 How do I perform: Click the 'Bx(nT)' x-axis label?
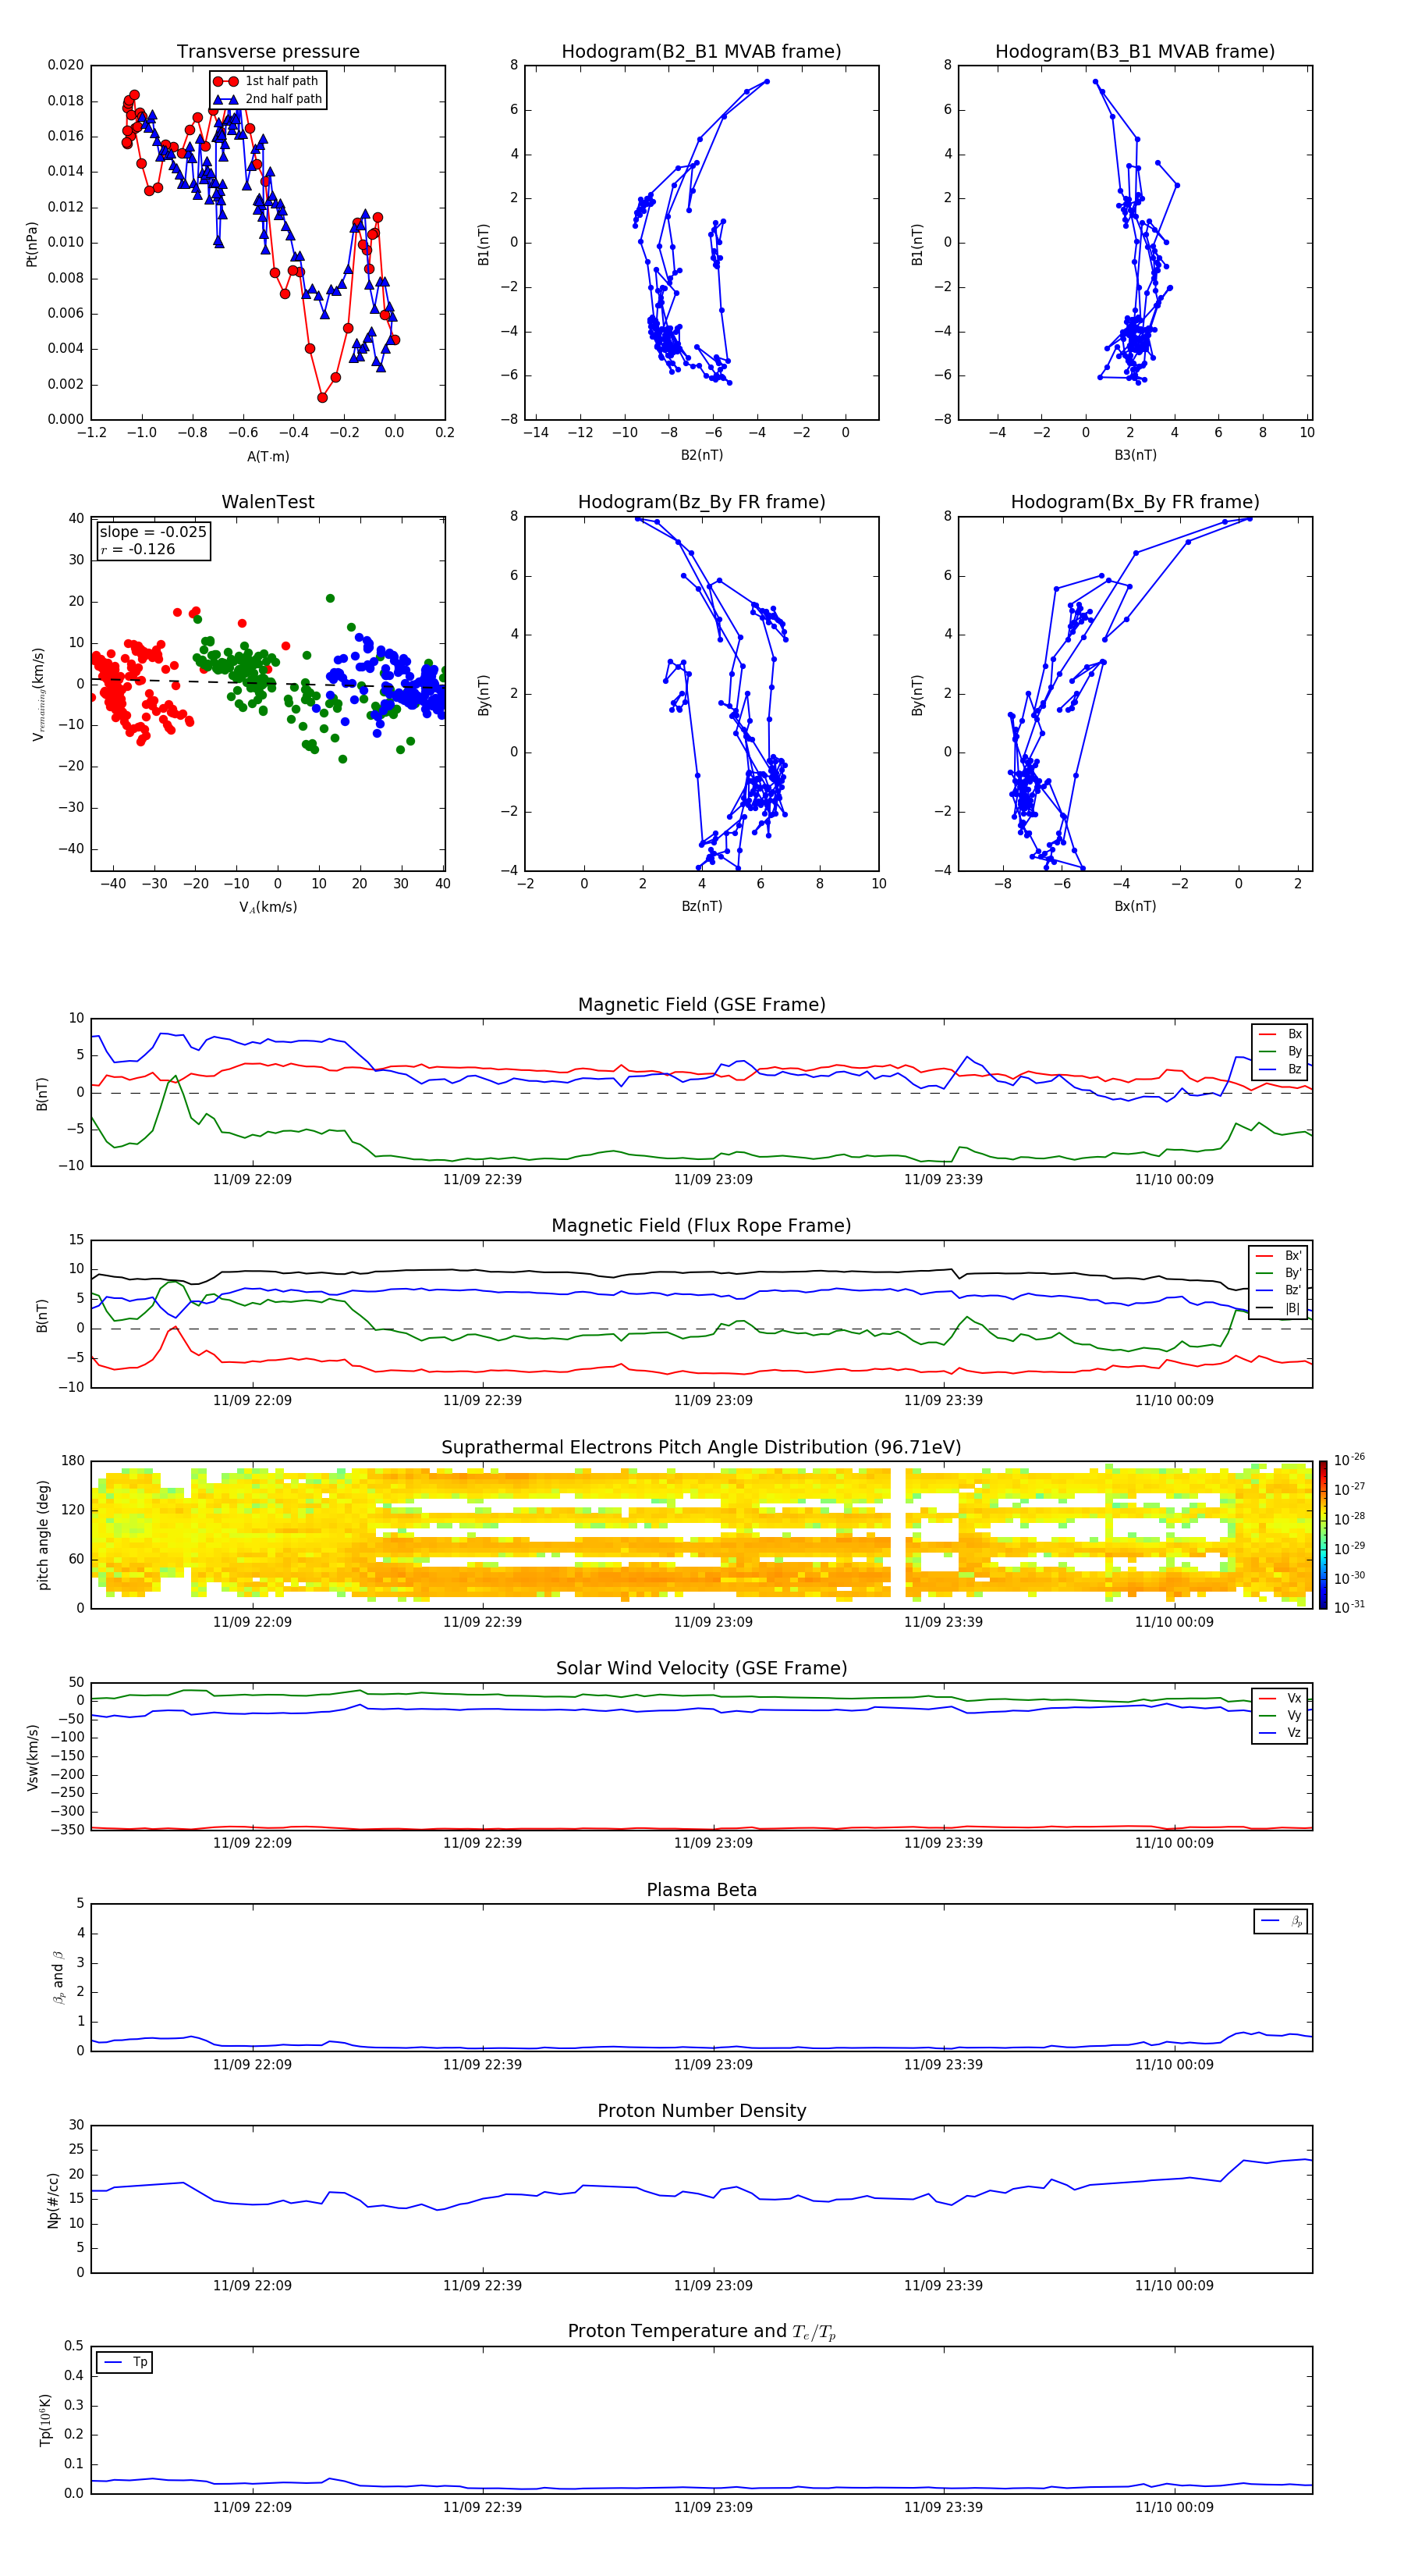point(1135,906)
